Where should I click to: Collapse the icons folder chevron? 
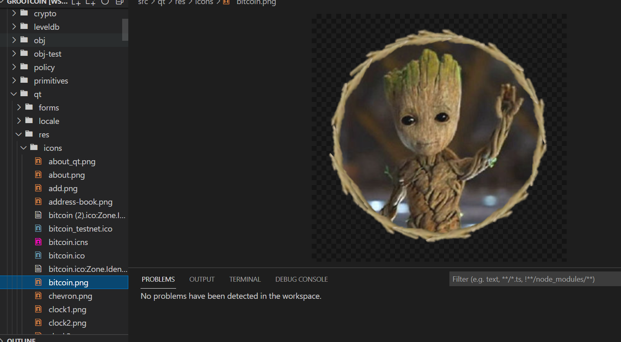pyautogui.click(x=24, y=148)
